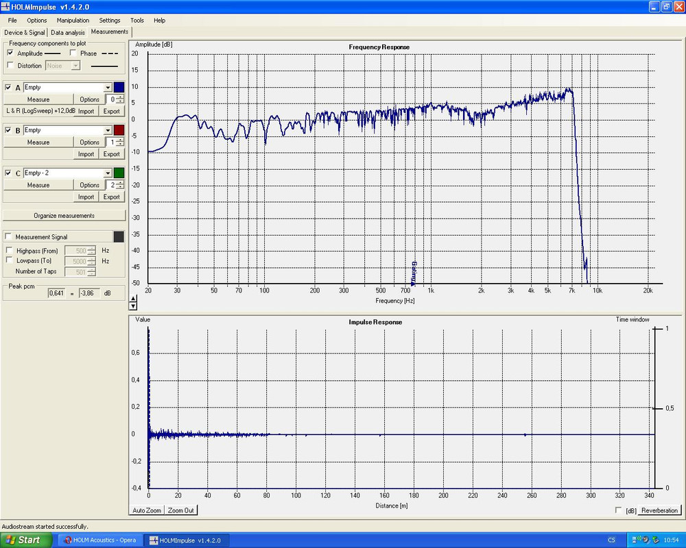Enable the Highpass (From) checkbox
The image size is (686, 548).
(x=9, y=250)
